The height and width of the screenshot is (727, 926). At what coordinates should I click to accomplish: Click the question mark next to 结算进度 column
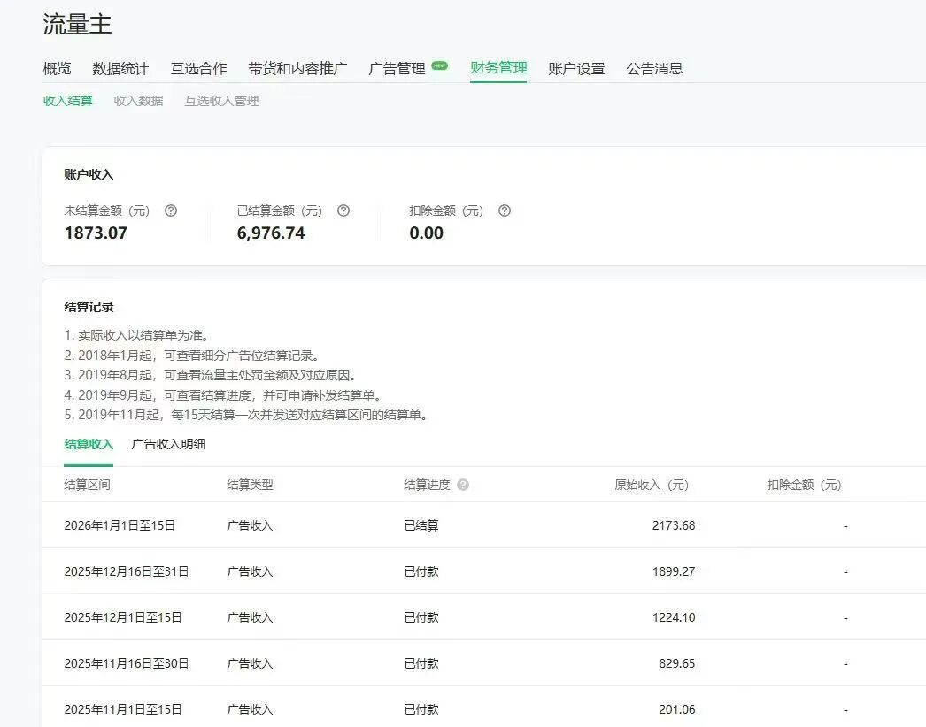click(464, 485)
